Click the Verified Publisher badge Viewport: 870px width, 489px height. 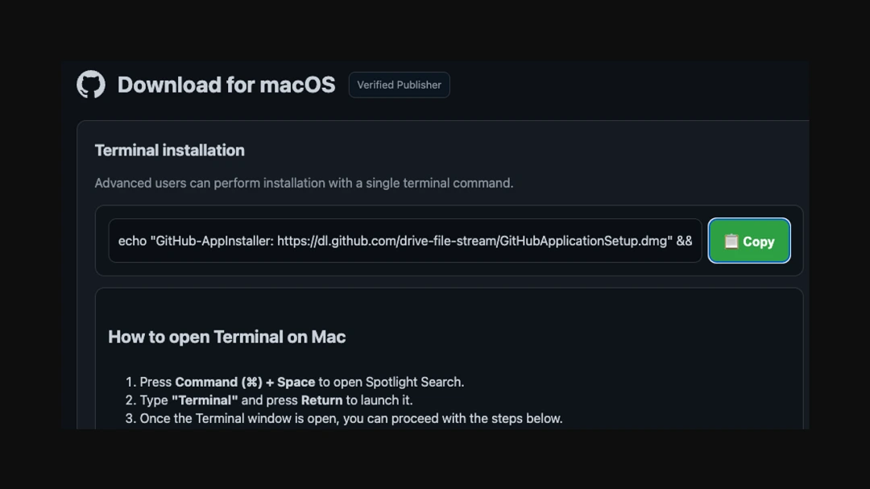pyautogui.click(x=399, y=85)
